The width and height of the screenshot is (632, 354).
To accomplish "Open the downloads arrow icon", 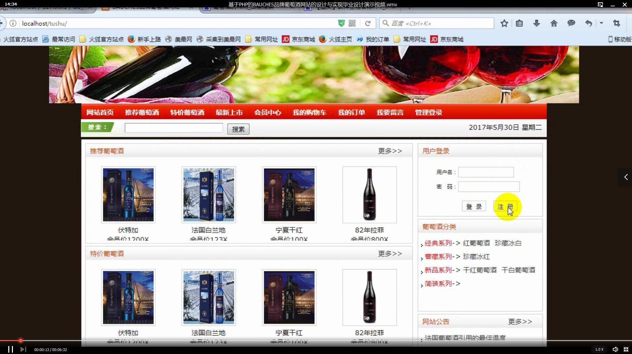I will [537, 23].
